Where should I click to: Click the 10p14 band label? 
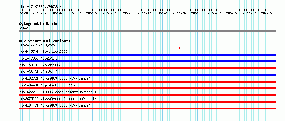[x=24, y=28]
